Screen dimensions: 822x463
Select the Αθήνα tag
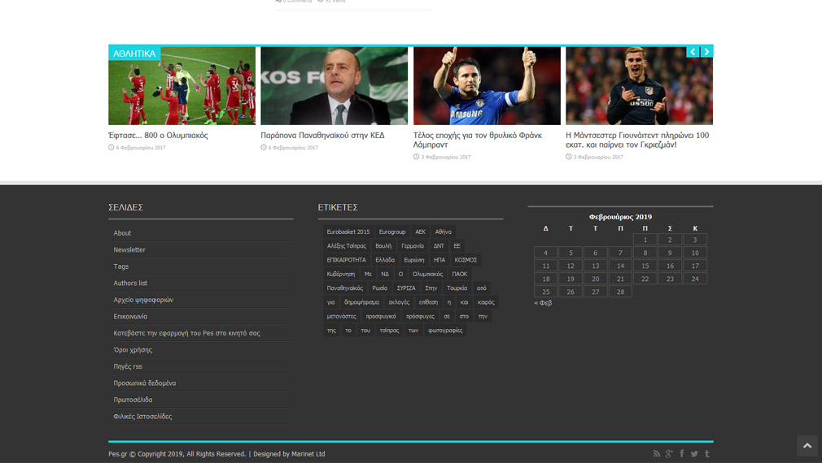[x=443, y=231]
